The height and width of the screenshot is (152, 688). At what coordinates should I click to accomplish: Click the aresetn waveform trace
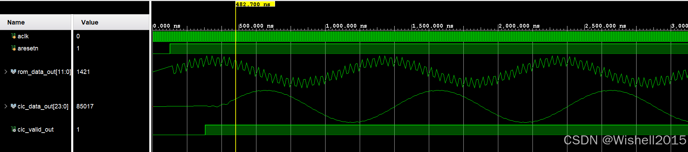click(x=420, y=49)
